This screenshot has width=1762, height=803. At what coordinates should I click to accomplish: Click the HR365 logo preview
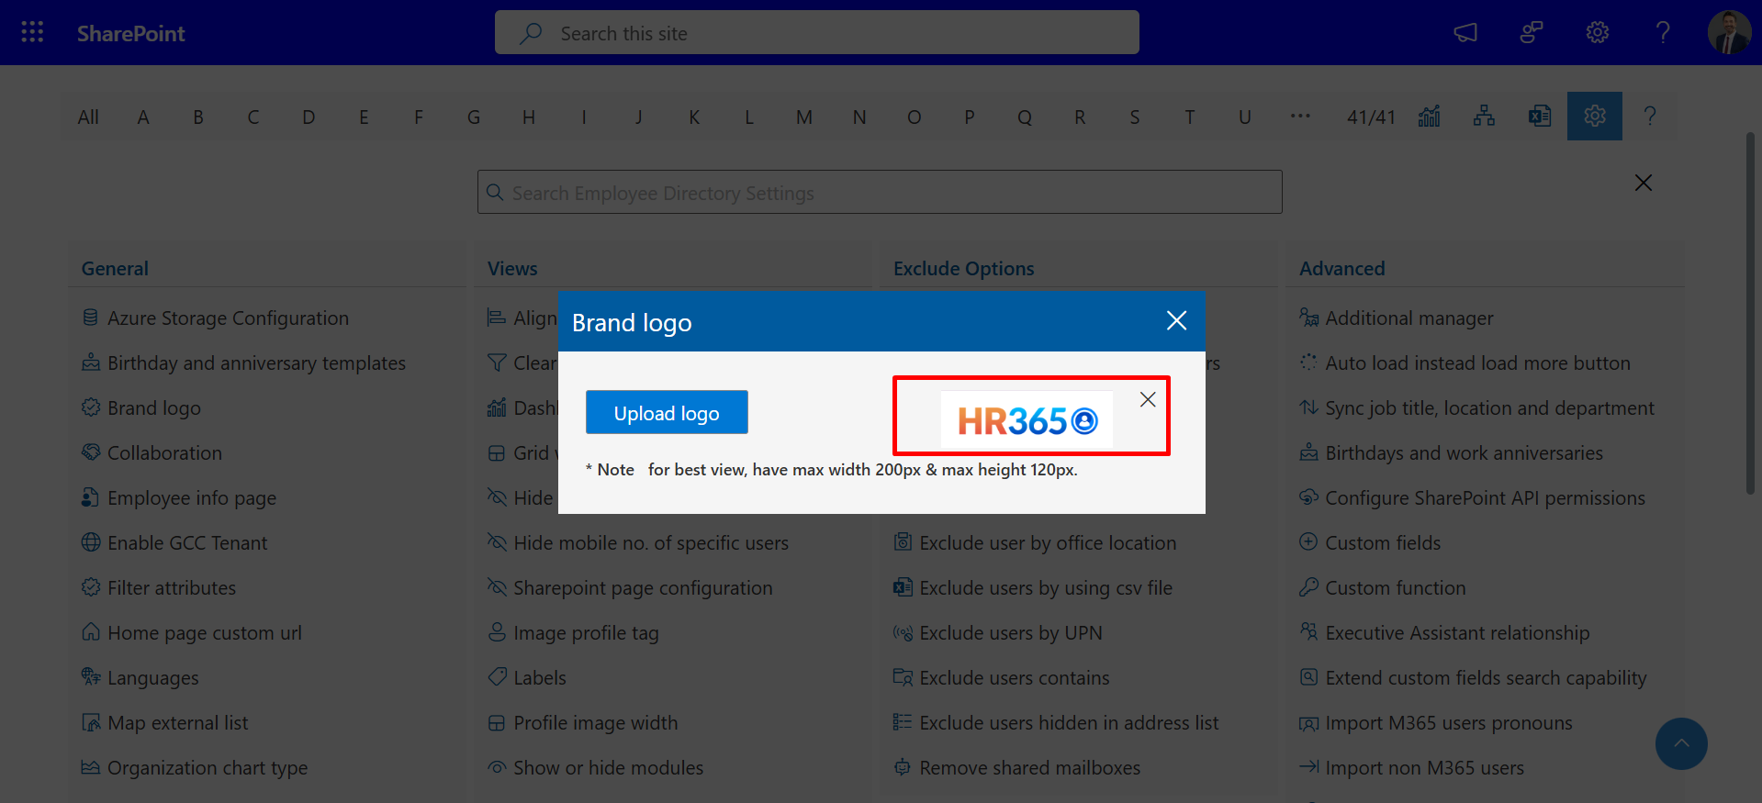[1027, 420]
